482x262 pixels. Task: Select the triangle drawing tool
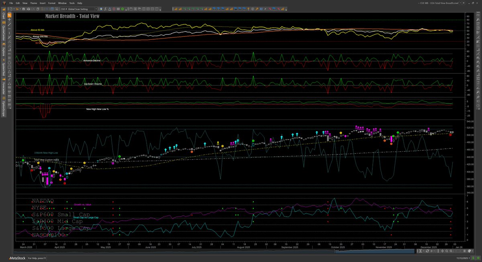tap(9, 71)
